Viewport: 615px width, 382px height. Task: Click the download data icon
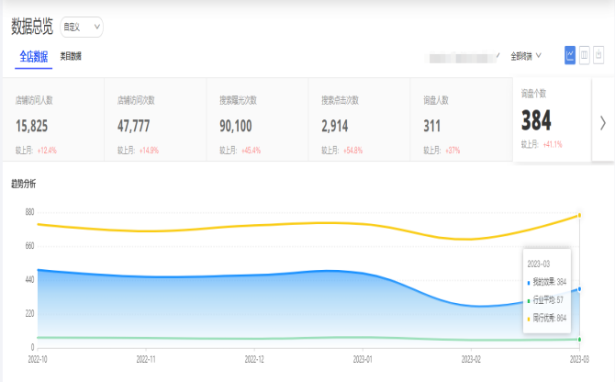click(598, 55)
